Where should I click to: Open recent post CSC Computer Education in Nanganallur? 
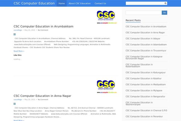(x=145, y=96)
